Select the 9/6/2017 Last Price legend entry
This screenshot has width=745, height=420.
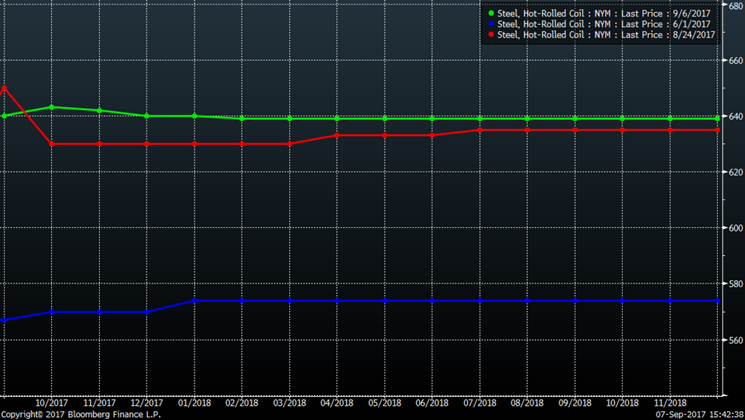pos(606,13)
